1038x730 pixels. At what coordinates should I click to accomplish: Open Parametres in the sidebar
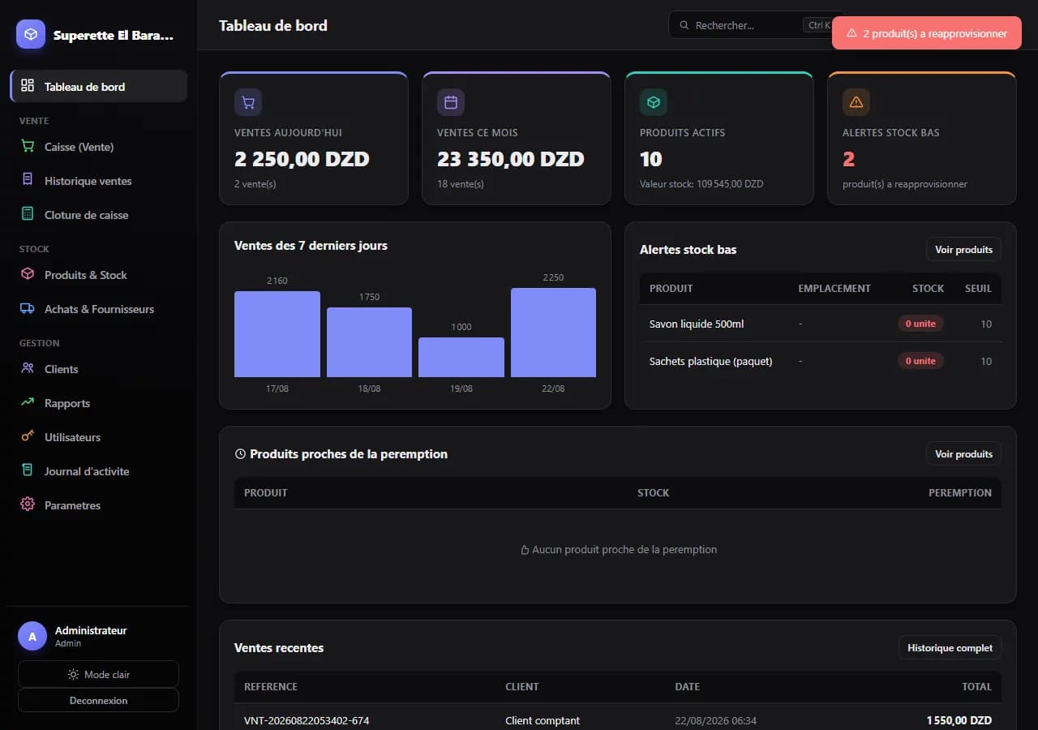[x=98, y=505]
